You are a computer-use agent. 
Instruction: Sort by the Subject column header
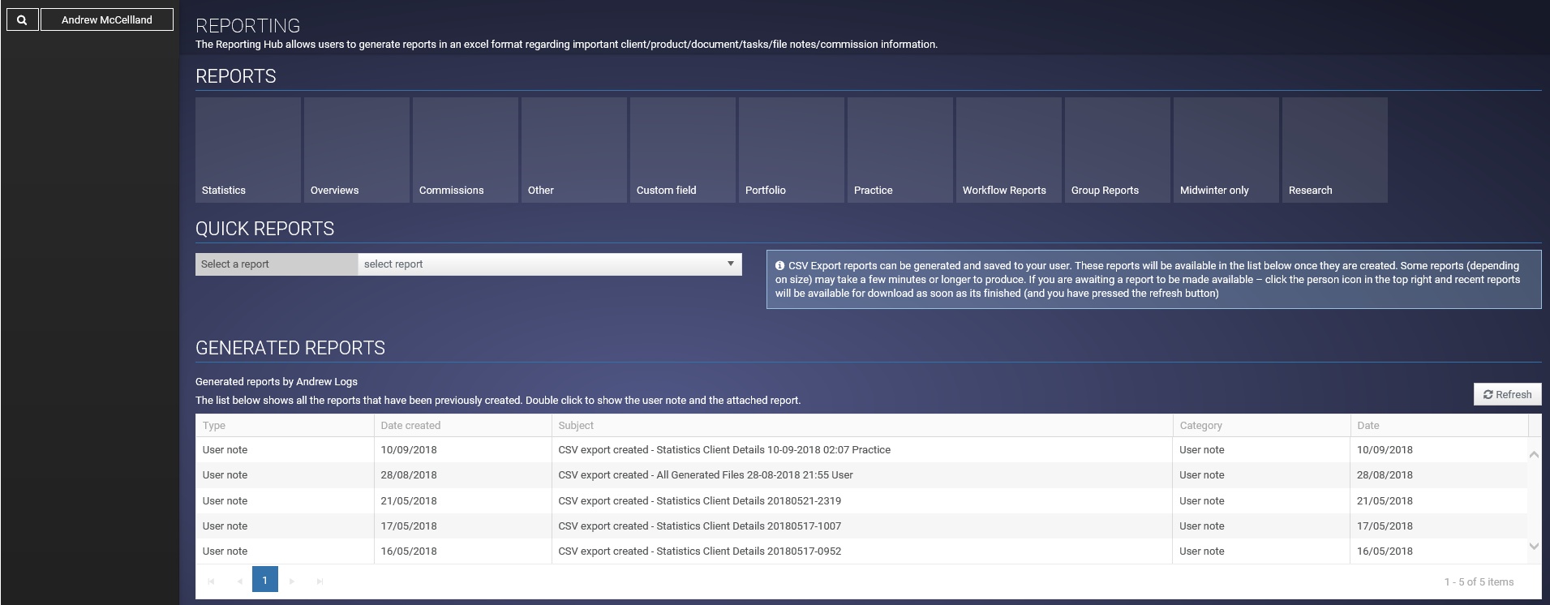pyautogui.click(x=862, y=425)
